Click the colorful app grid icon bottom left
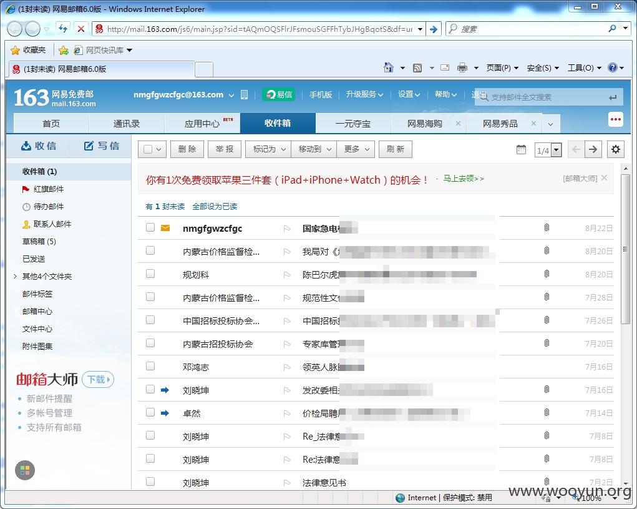The height and width of the screenshot is (509, 637). click(x=25, y=470)
